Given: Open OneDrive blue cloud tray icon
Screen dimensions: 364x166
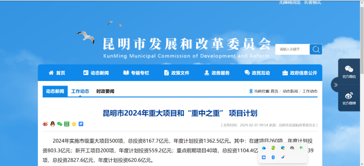Looking at the screenshot, I should pos(264,148).
